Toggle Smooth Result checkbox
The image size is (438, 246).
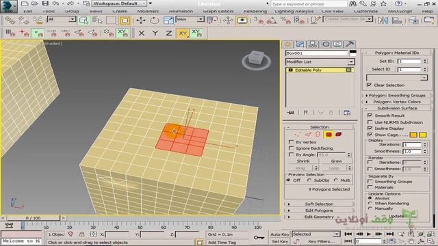tap(370, 115)
